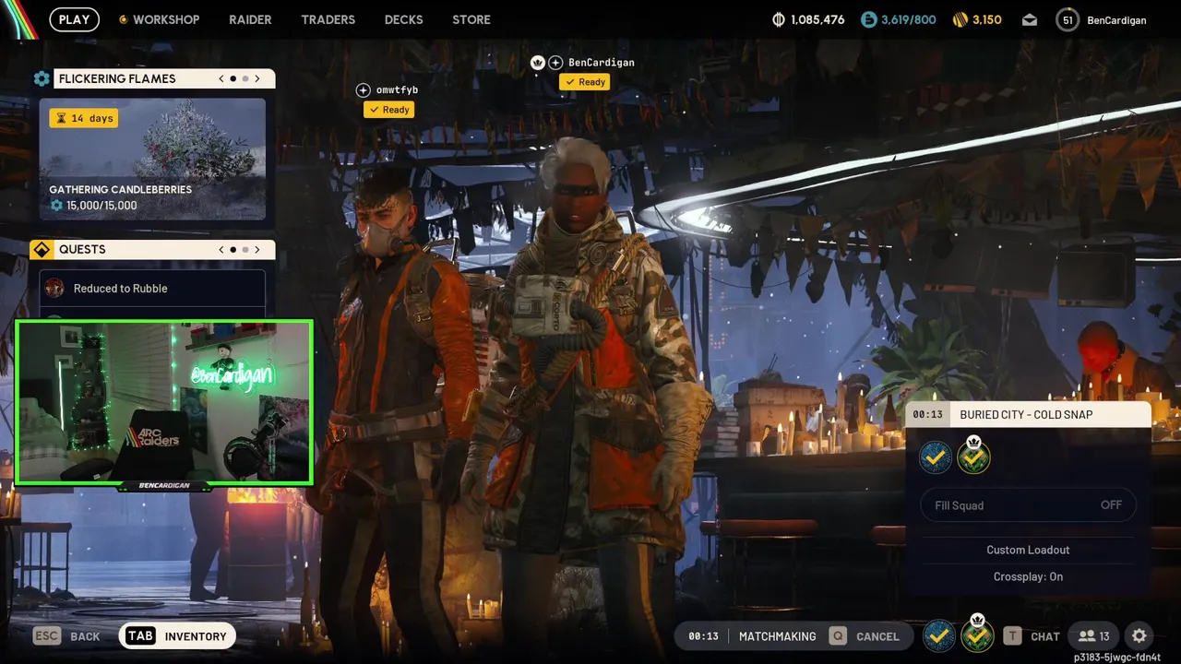The image size is (1181, 664).
Task: Click the coin currency icon beside 1,085,476
Action: [x=778, y=19]
